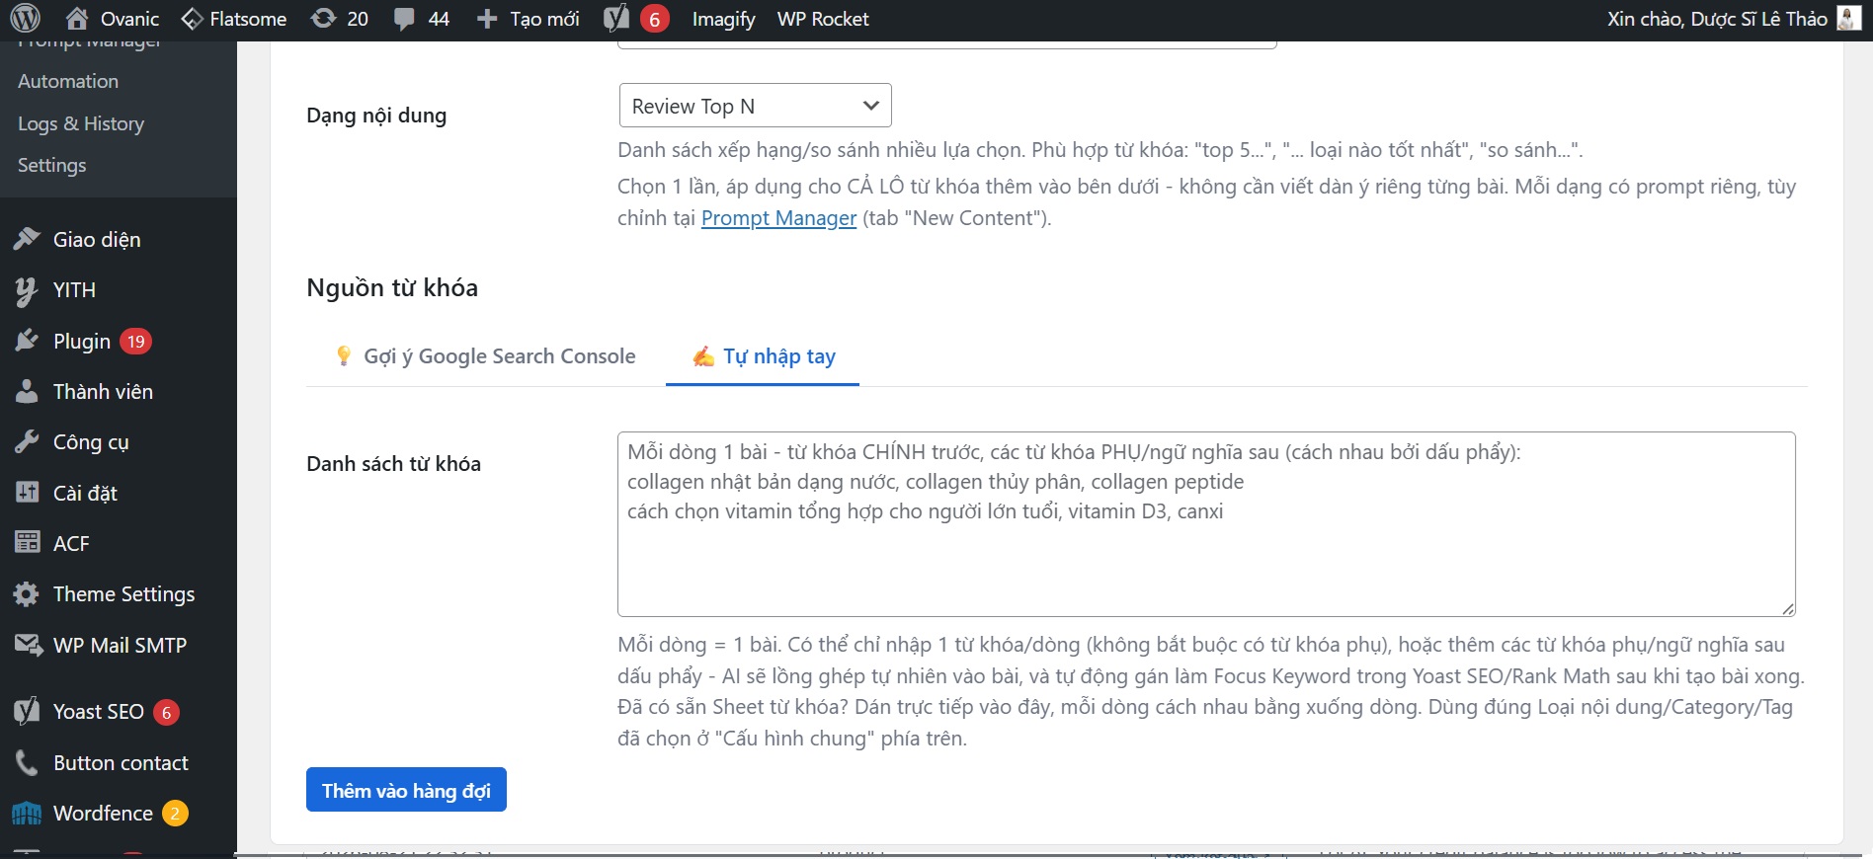Follow the Prompt Manager link

[x=778, y=218]
